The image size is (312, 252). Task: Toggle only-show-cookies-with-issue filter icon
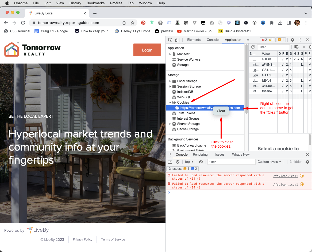(296, 47)
